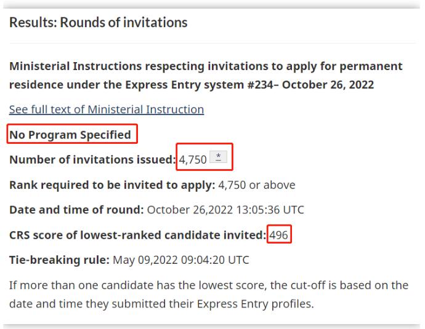This screenshot has height=329, width=425.
Task: Click the CRS score of lowest-ranked candidate label
Action: tap(138, 235)
